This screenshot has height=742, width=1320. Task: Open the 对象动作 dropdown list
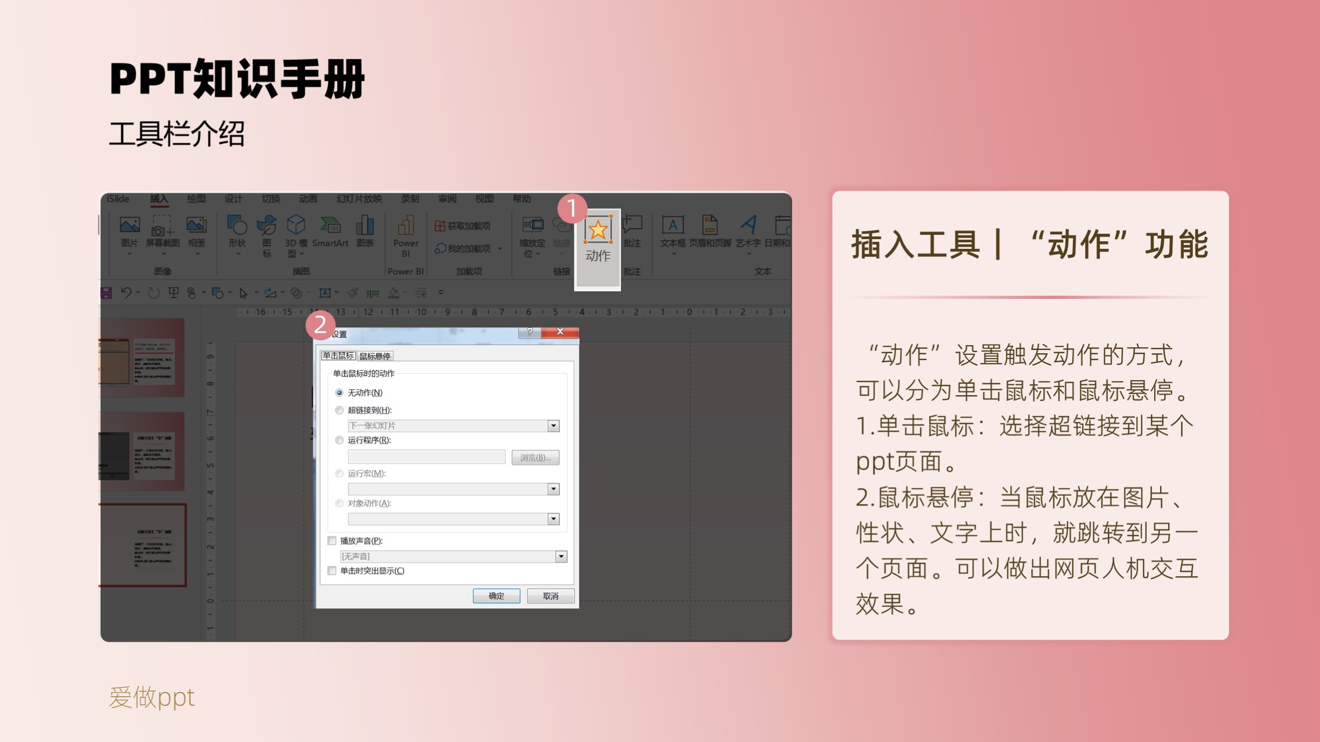[551, 518]
